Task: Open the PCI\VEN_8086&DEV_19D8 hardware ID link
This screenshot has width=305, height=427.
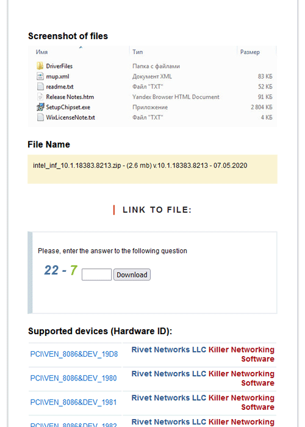Action: 74,354
